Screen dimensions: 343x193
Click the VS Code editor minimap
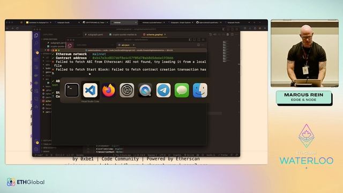(225, 51)
